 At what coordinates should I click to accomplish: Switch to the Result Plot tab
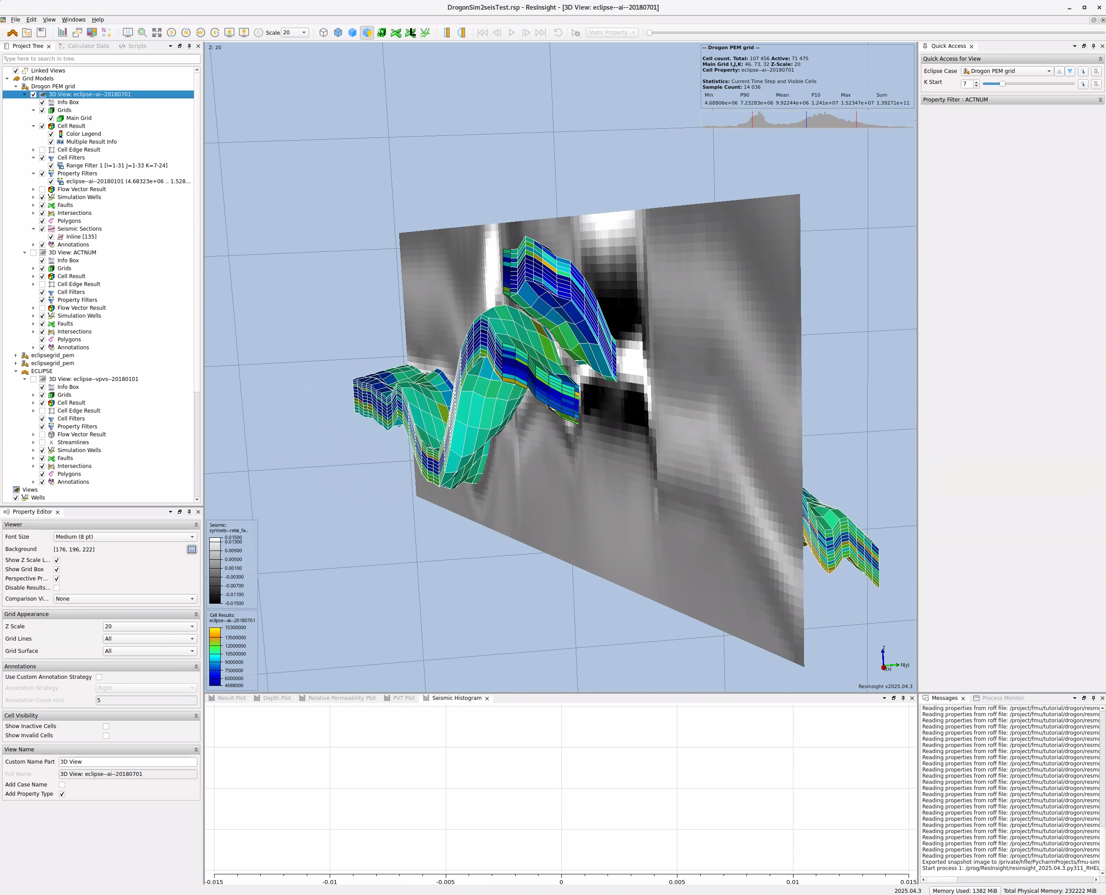(x=228, y=698)
